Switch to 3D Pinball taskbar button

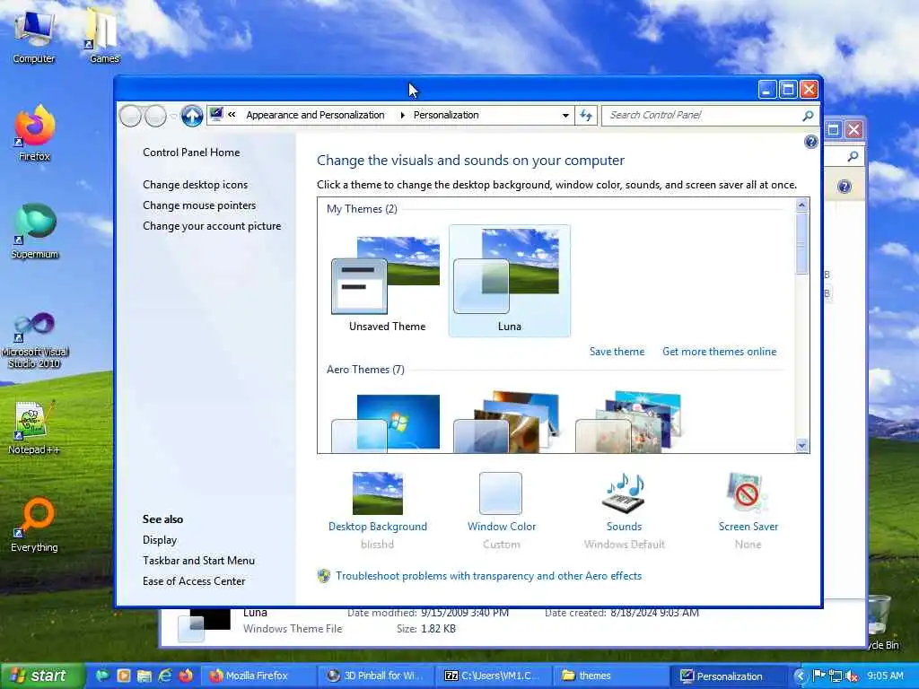pyautogui.click(x=375, y=676)
